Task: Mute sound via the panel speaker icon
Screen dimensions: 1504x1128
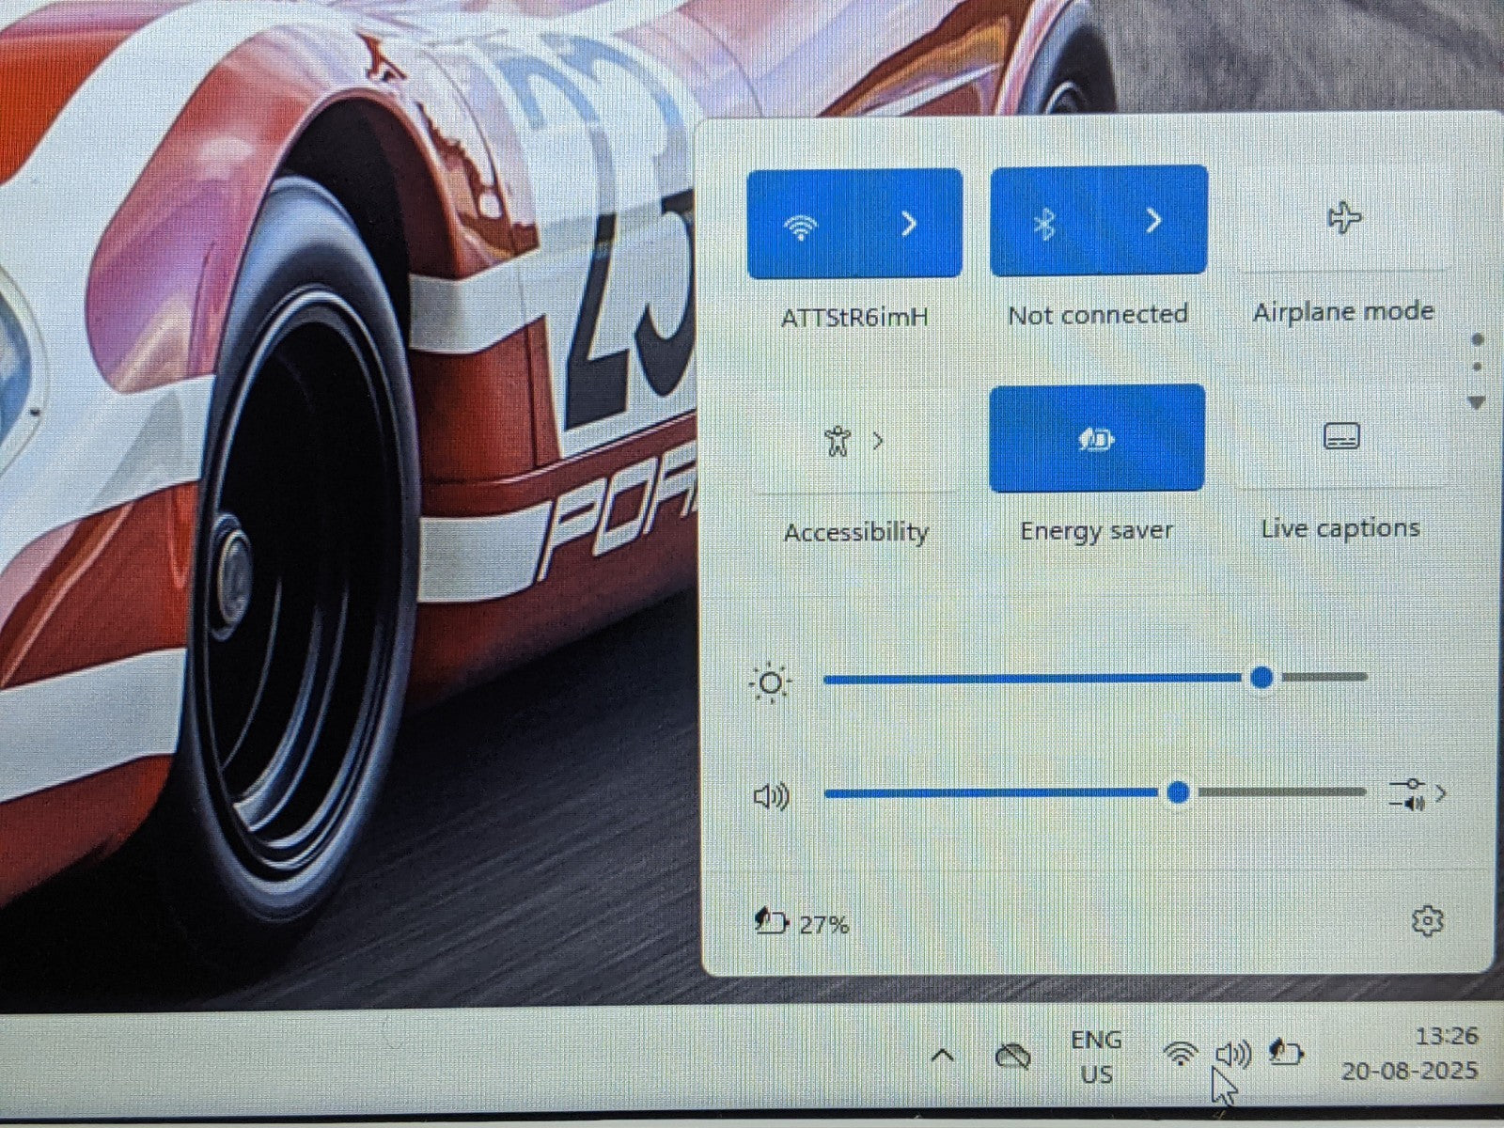Action: click(772, 797)
